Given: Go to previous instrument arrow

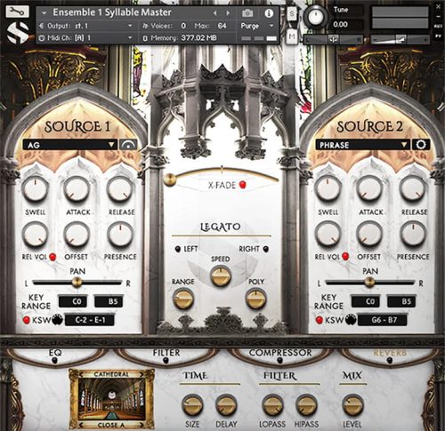Looking at the screenshot, I should 215,13.
